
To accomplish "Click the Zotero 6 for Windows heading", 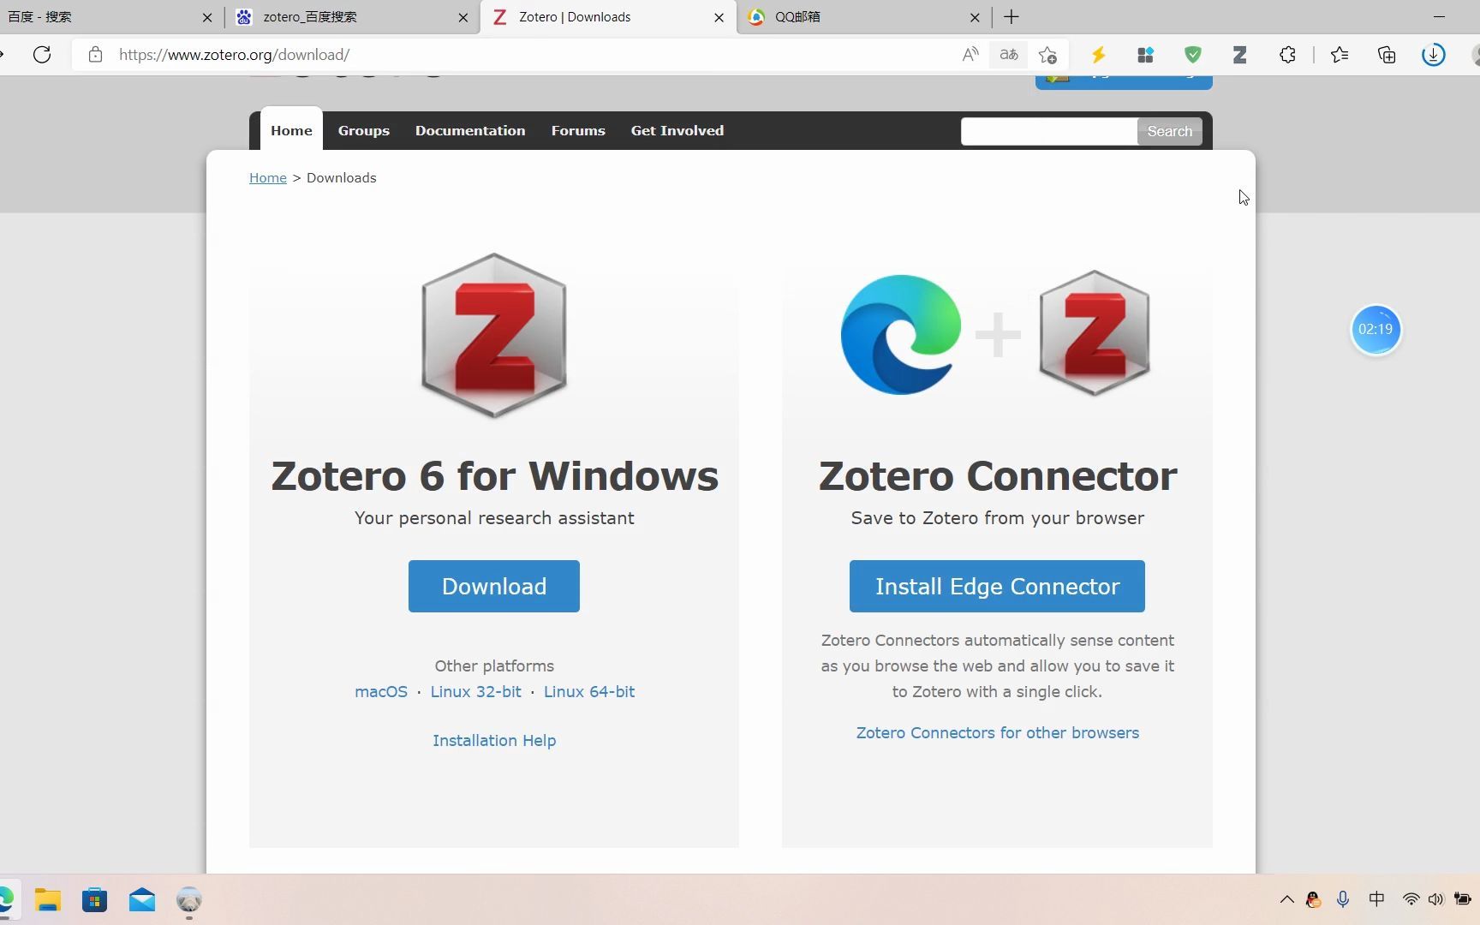I will pos(494,476).
